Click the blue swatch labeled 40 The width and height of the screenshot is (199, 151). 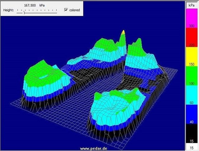coord(192,114)
